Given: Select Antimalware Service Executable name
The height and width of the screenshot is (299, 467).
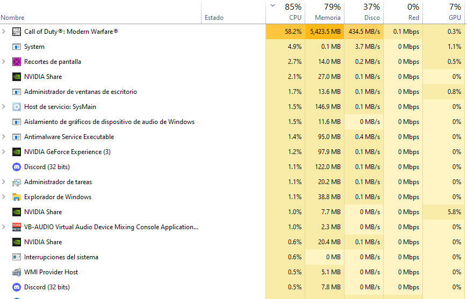Looking at the screenshot, I should click(x=69, y=137).
